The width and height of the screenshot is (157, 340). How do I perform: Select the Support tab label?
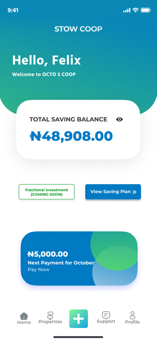click(x=106, y=321)
